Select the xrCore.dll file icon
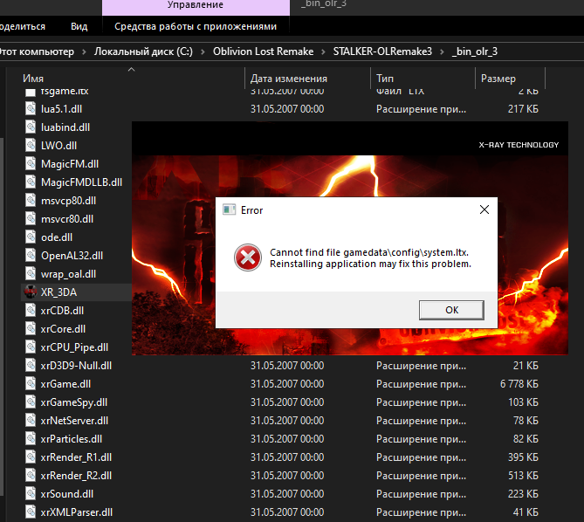This screenshot has height=522, width=584. click(x=31, y=329)
